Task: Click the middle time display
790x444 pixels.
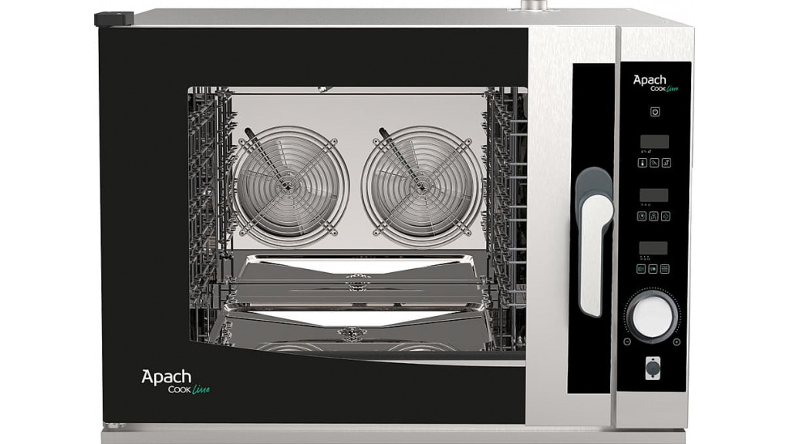Action: pyautogui.click(x=653, y=195)
